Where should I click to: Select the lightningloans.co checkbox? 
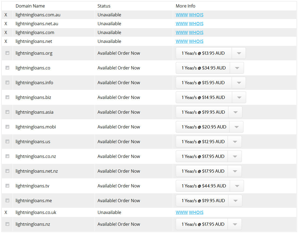coord(7,68)
